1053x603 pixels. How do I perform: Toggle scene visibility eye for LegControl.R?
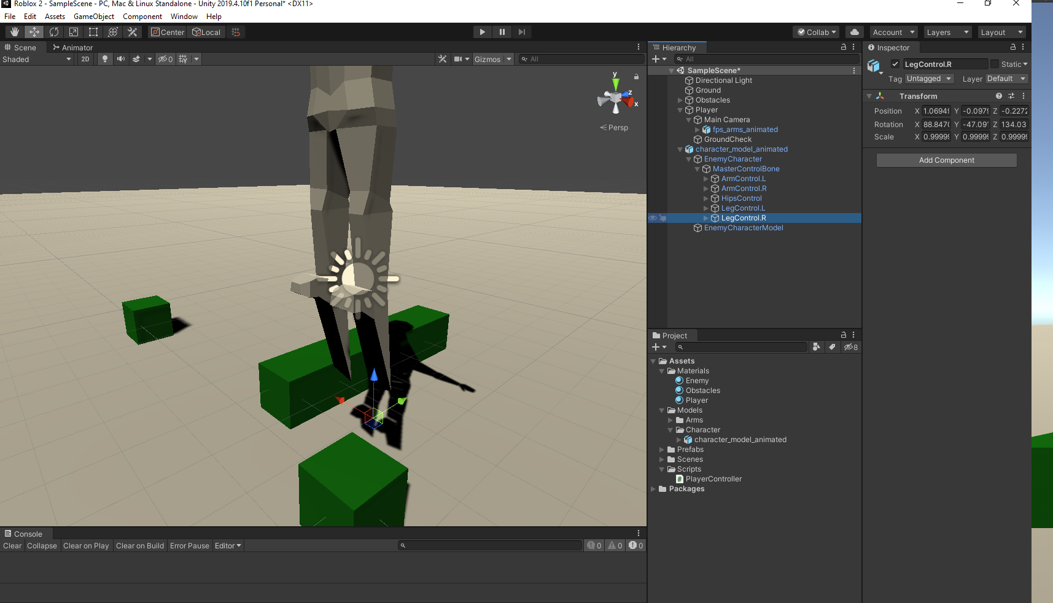click(653, 218)
